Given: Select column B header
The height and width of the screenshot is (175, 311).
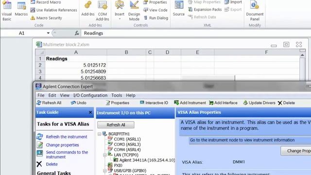Looking at the screenshot, I should (126, 52).
